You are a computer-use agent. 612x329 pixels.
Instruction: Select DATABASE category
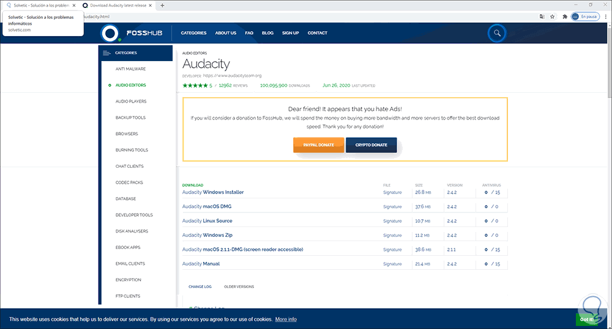[x=125, y=198]
